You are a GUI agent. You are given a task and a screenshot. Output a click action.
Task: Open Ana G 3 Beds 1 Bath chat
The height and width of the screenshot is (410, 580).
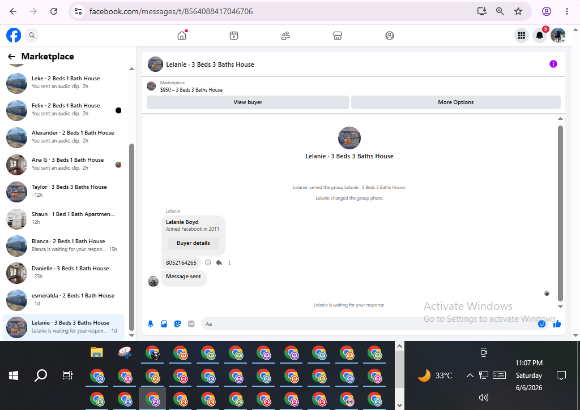click(x=63, y=164)
